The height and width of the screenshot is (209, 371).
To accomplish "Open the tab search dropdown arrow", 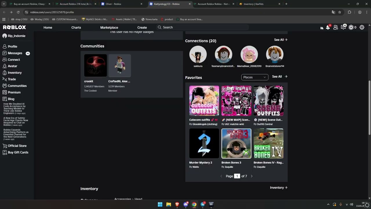I will tap(4, 4).
